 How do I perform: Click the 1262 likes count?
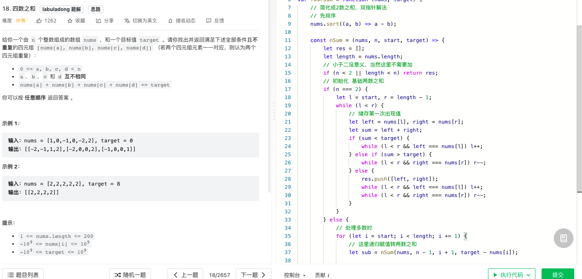tap(50, 21)
